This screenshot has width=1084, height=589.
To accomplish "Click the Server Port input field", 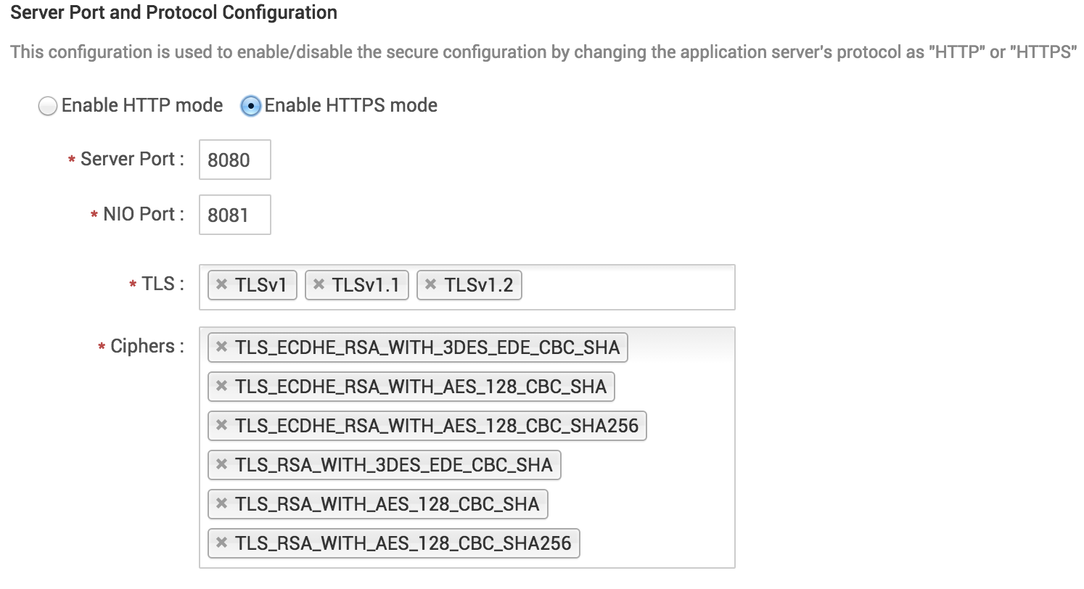I will pyautogui.click(x=234, y=160).
